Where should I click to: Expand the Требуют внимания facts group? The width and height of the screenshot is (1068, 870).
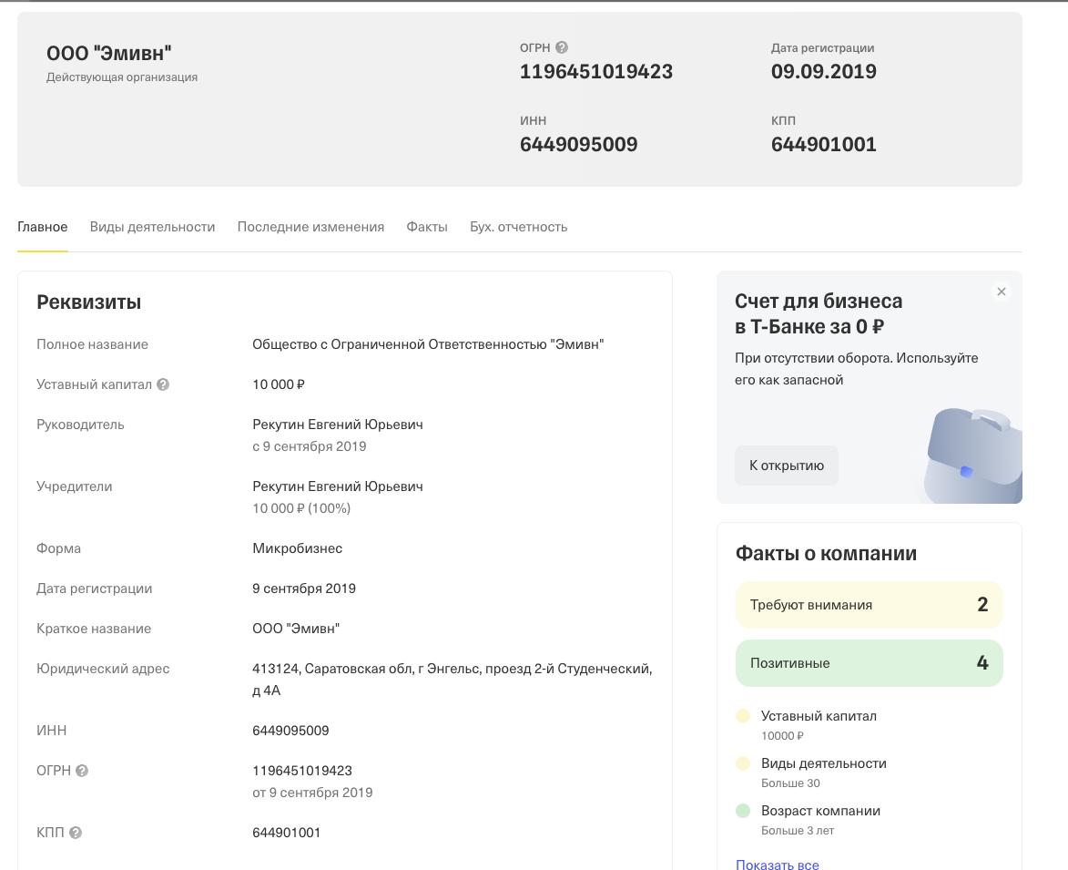pyautogui.click(x=870, y=605)
